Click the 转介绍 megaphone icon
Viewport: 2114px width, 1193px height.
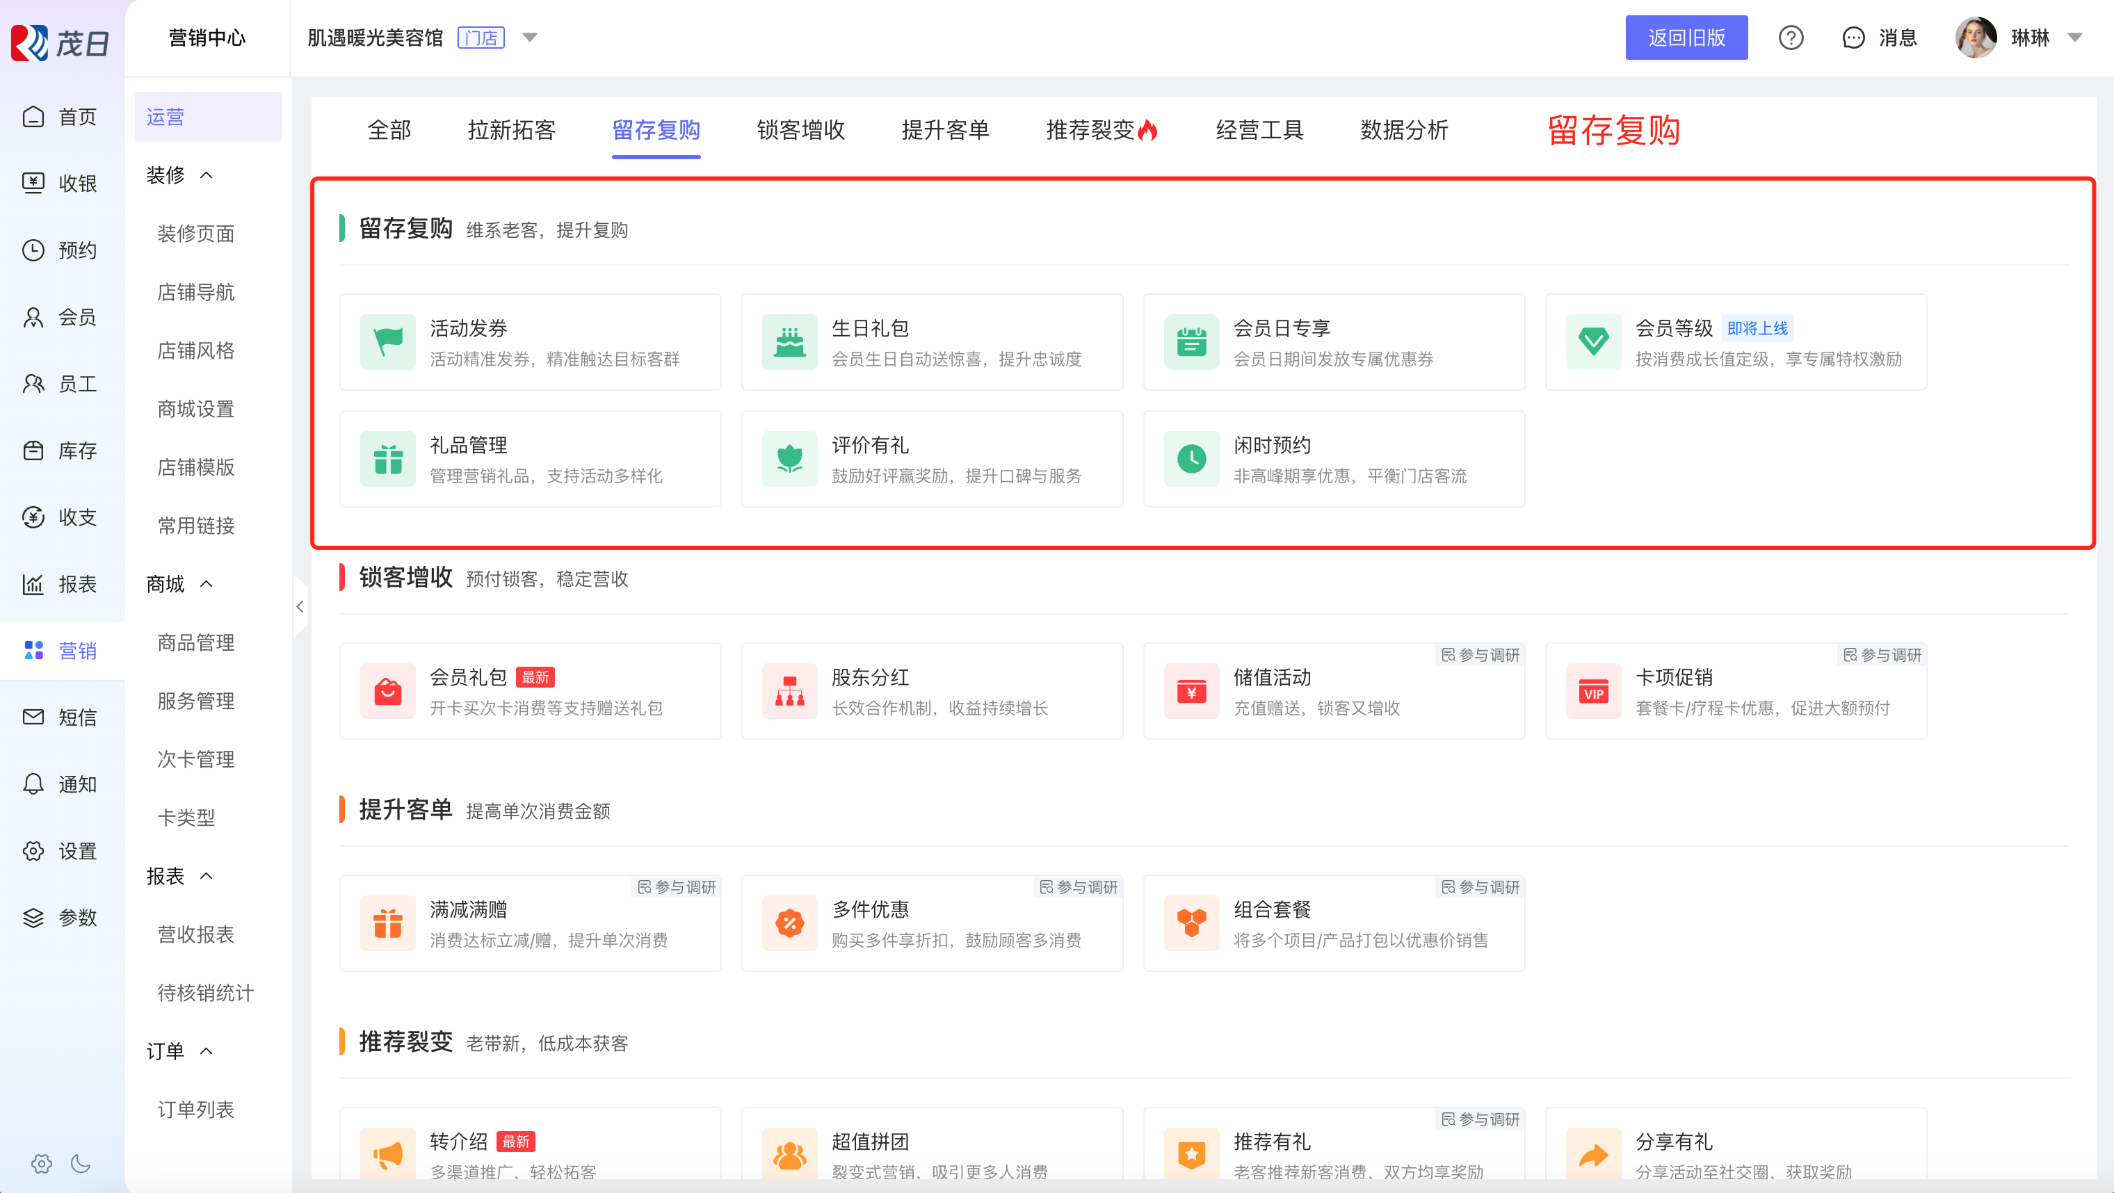387,1155
